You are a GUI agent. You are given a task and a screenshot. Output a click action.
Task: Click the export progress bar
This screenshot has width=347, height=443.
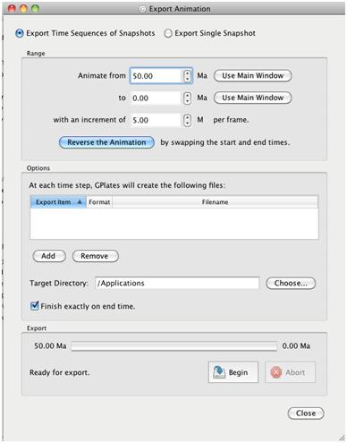[x=174, y=346]
